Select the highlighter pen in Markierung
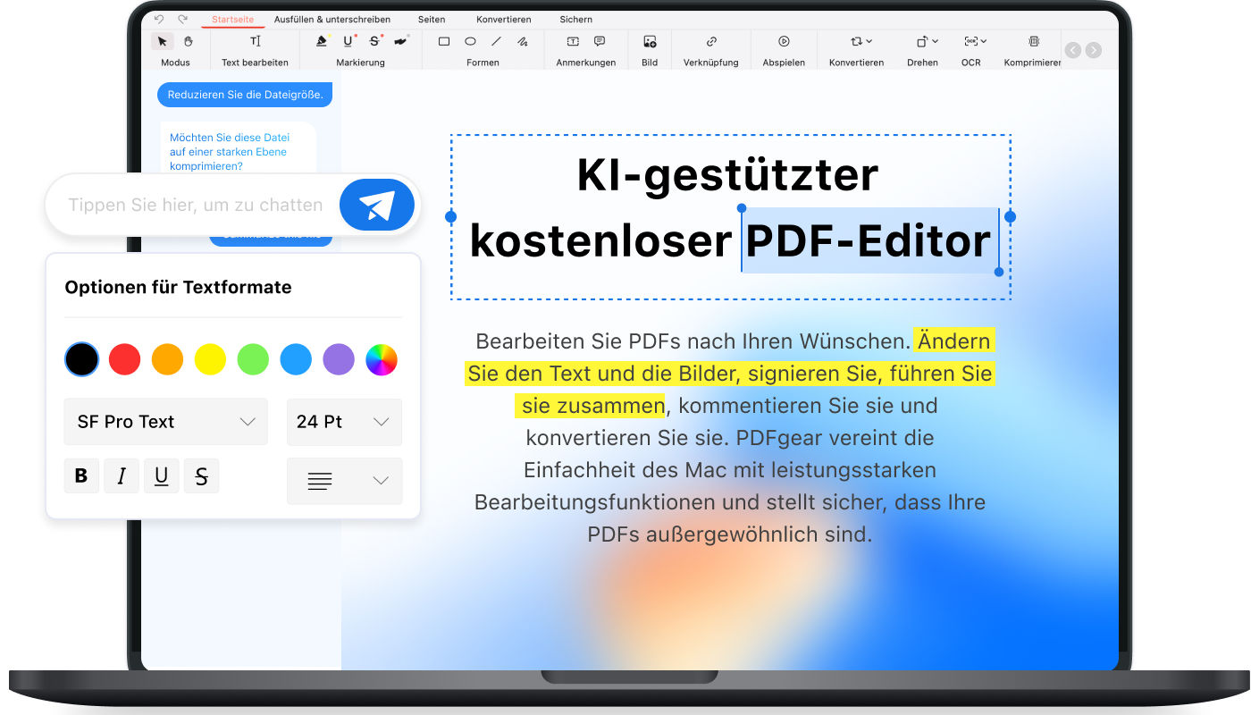Viewport: 1251px width, 715px height. [320, 41]
